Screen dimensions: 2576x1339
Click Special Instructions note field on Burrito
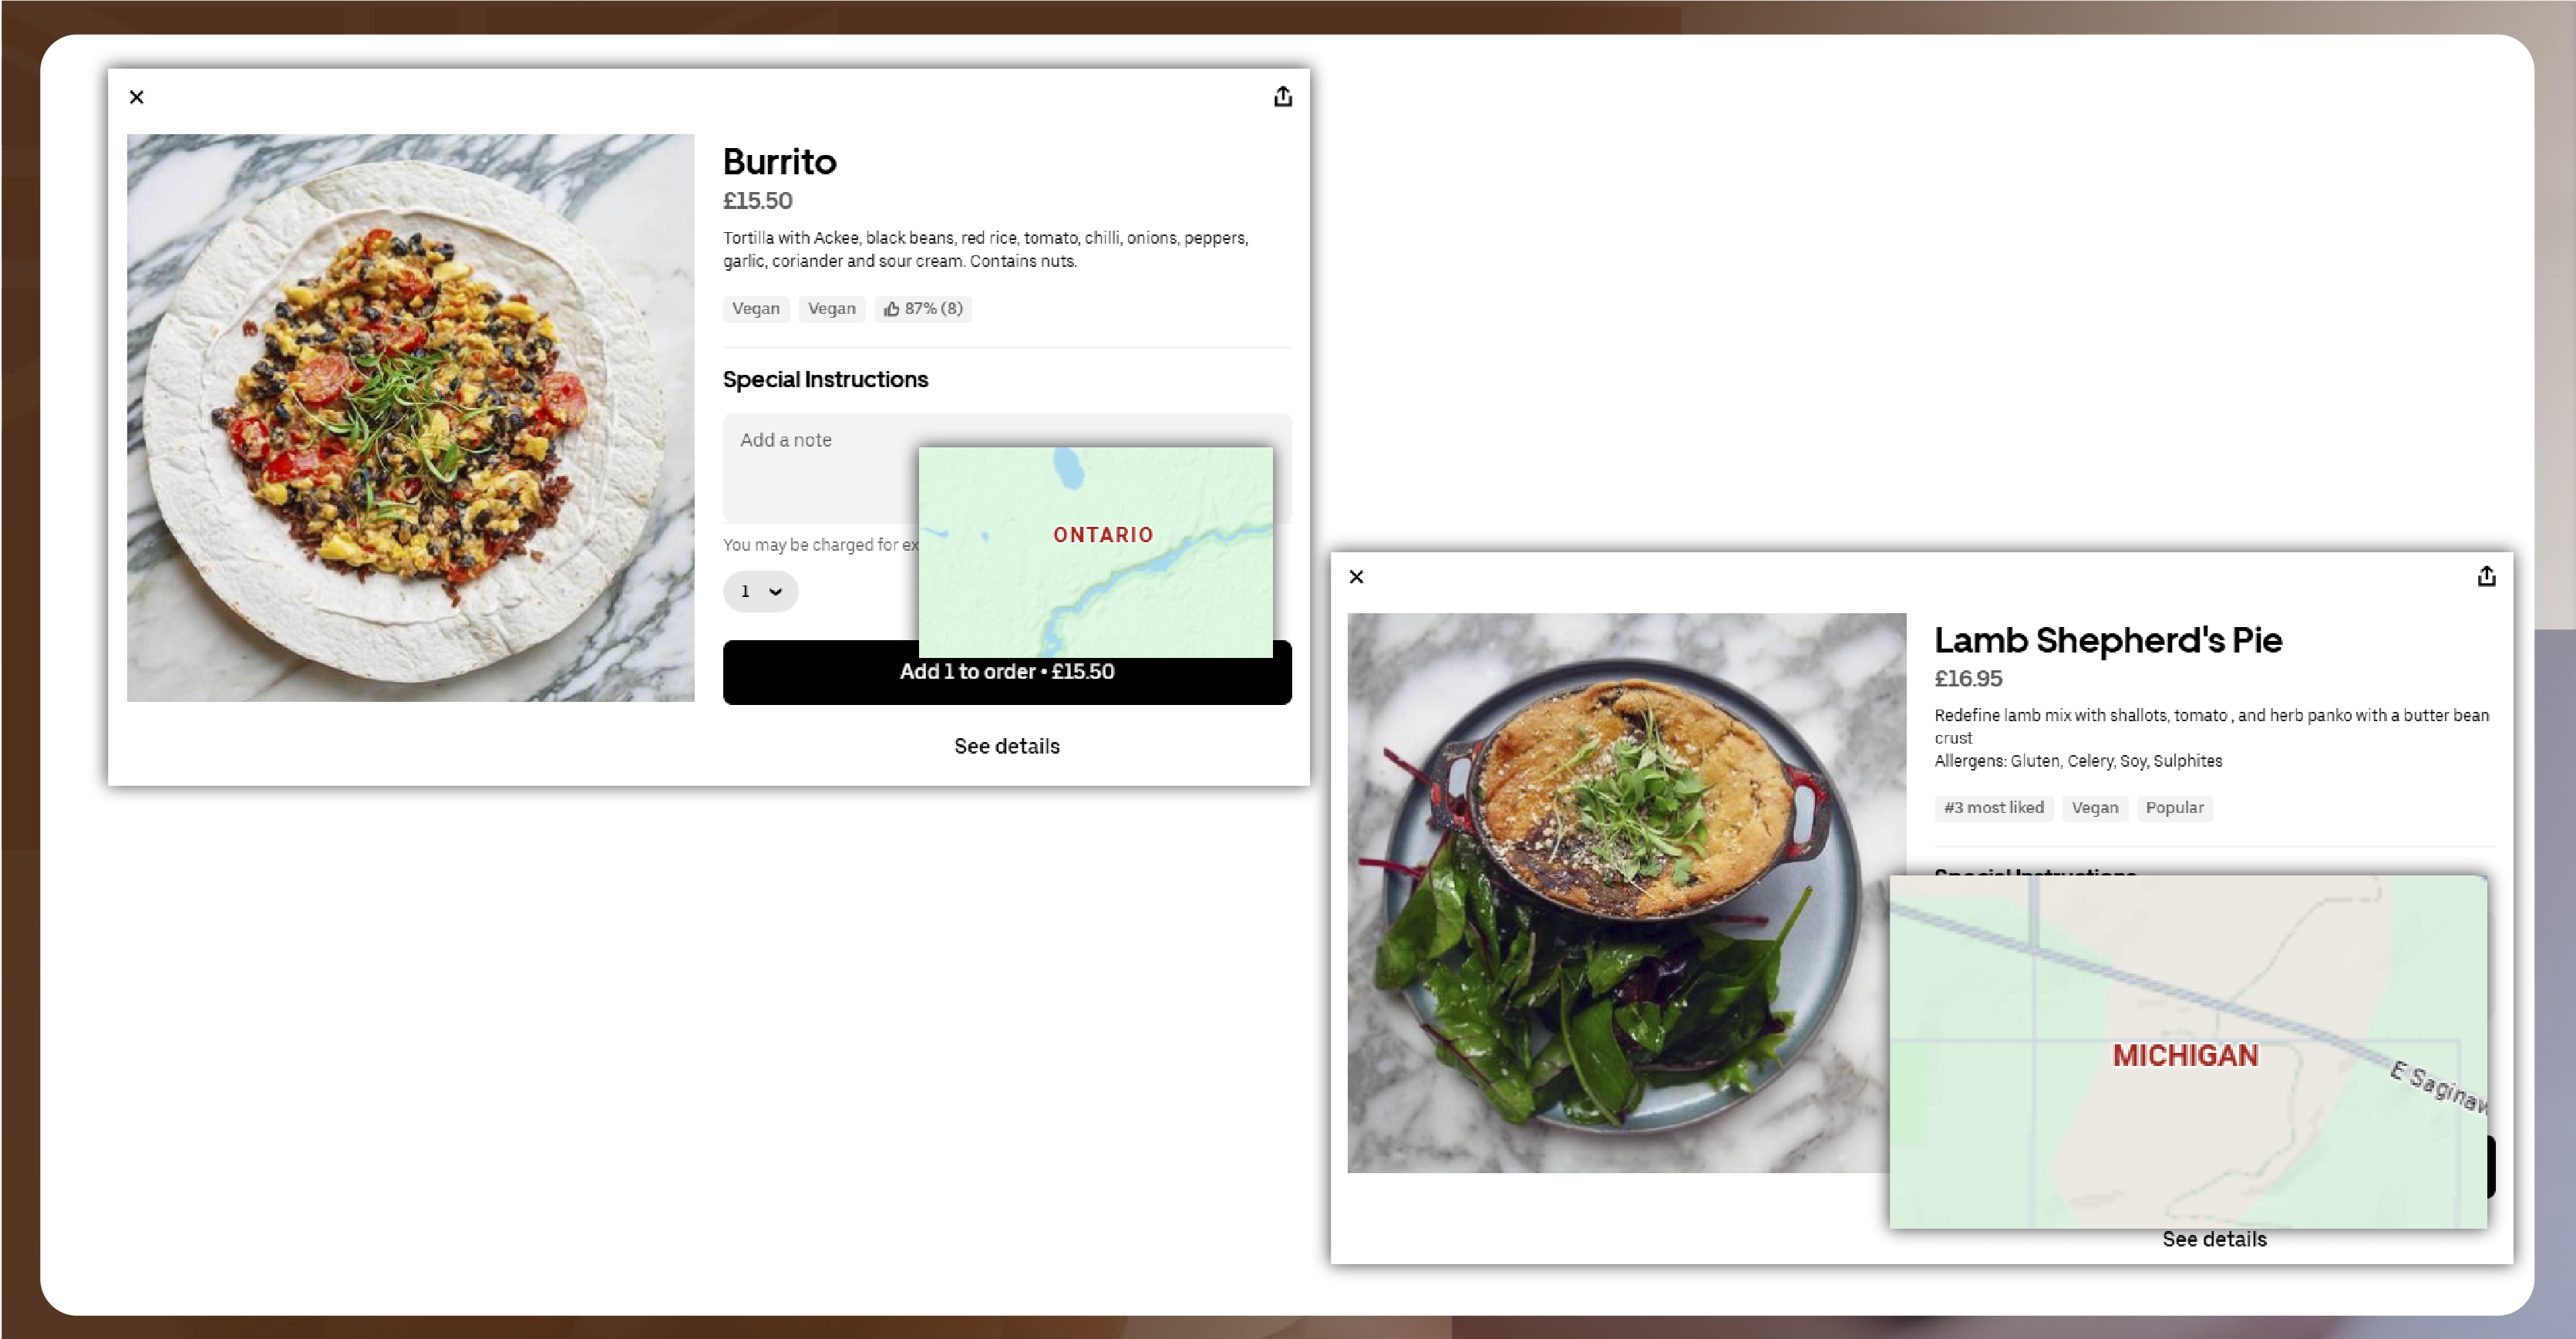coord(818,468)
